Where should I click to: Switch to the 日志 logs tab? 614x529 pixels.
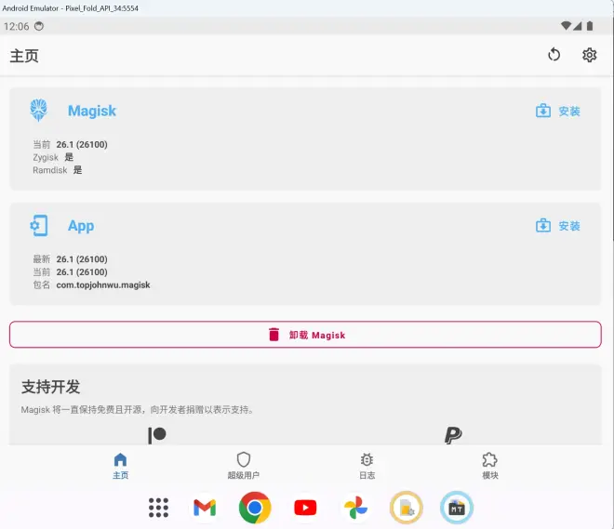pyautogui.click(x=367, y=466)
